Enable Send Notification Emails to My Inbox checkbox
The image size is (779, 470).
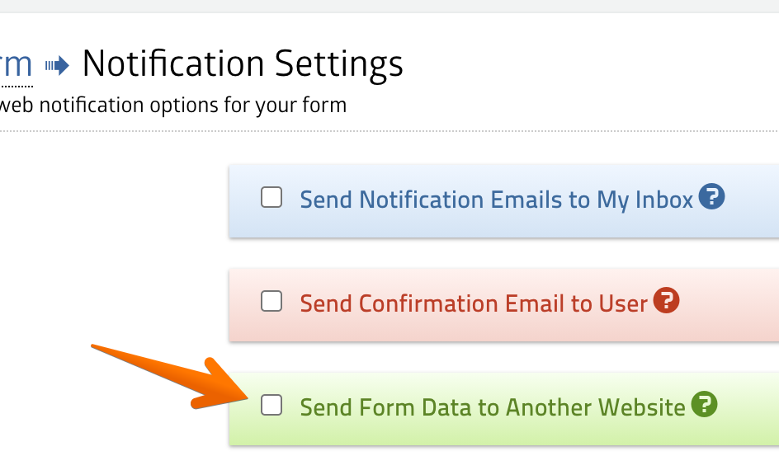pos(271,198)
